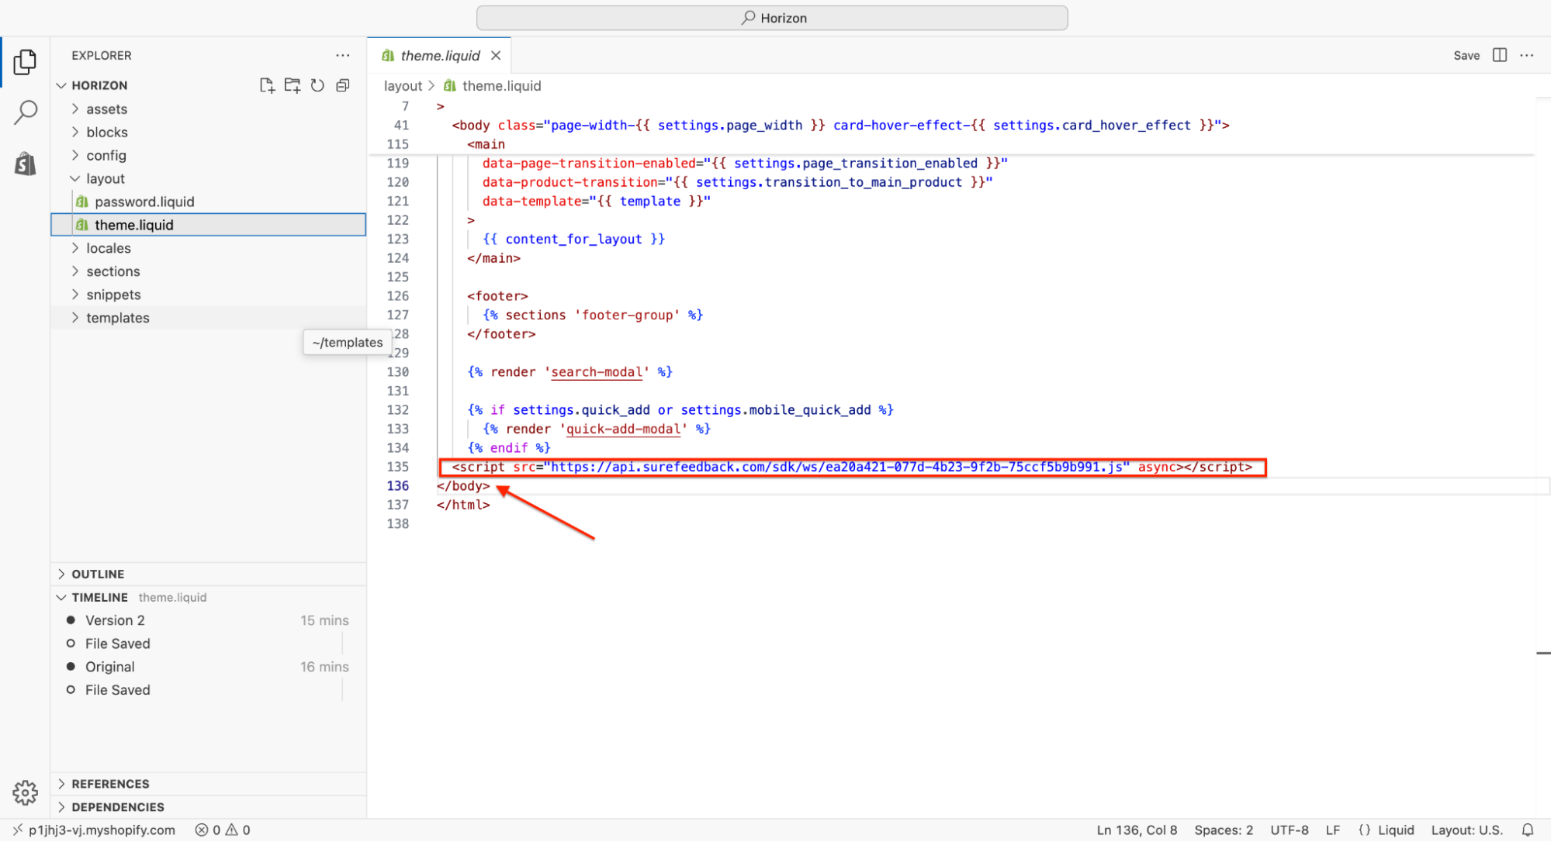Close the theme.liquid tab
The height and width of the screenshot is (842, 1551).
(x=496, y=56)
